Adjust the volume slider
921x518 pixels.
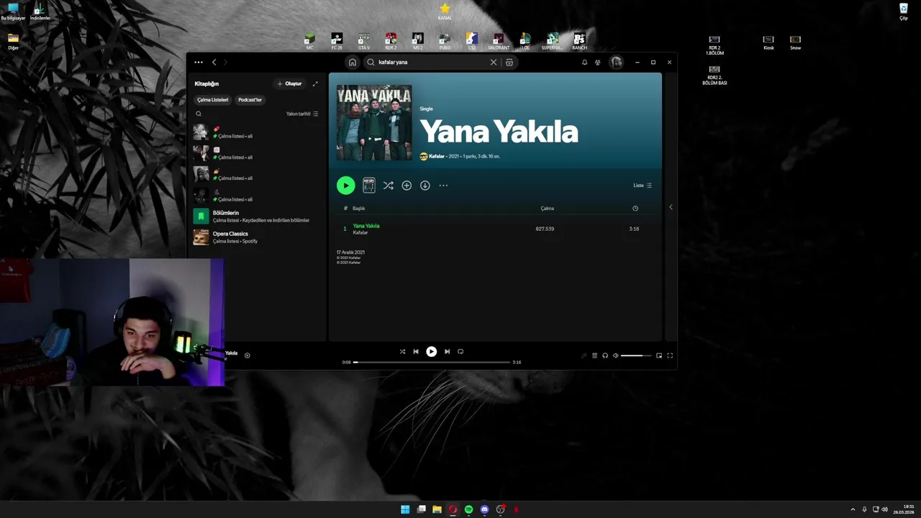click(x=636, y=355)
